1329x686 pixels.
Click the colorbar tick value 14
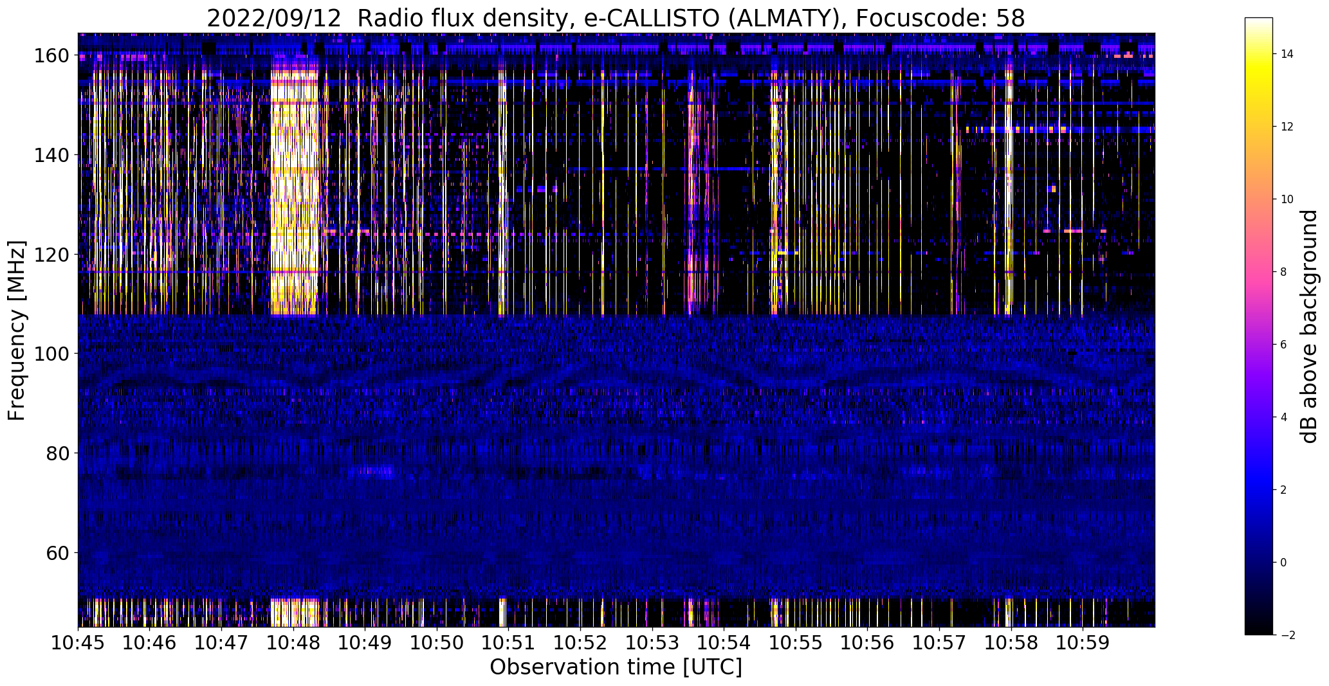[x=1287, y=54]
